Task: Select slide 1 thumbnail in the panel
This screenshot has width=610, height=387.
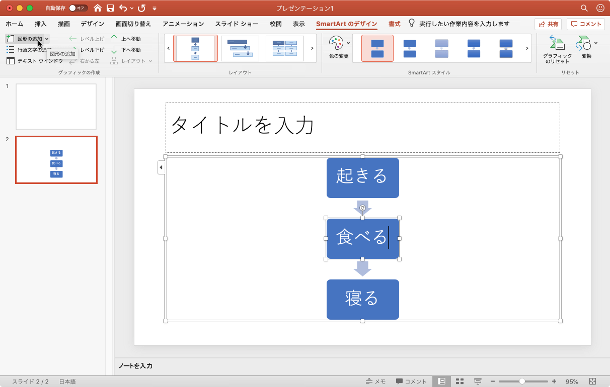Action: pyautogui.click(x=56, y=107)
